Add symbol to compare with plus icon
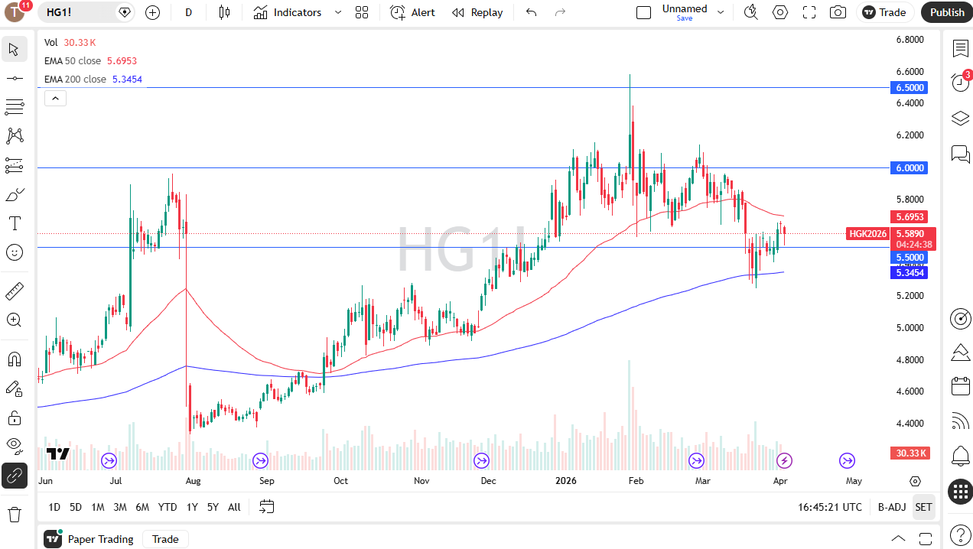The image size is (973, 549). pos(152,12)
